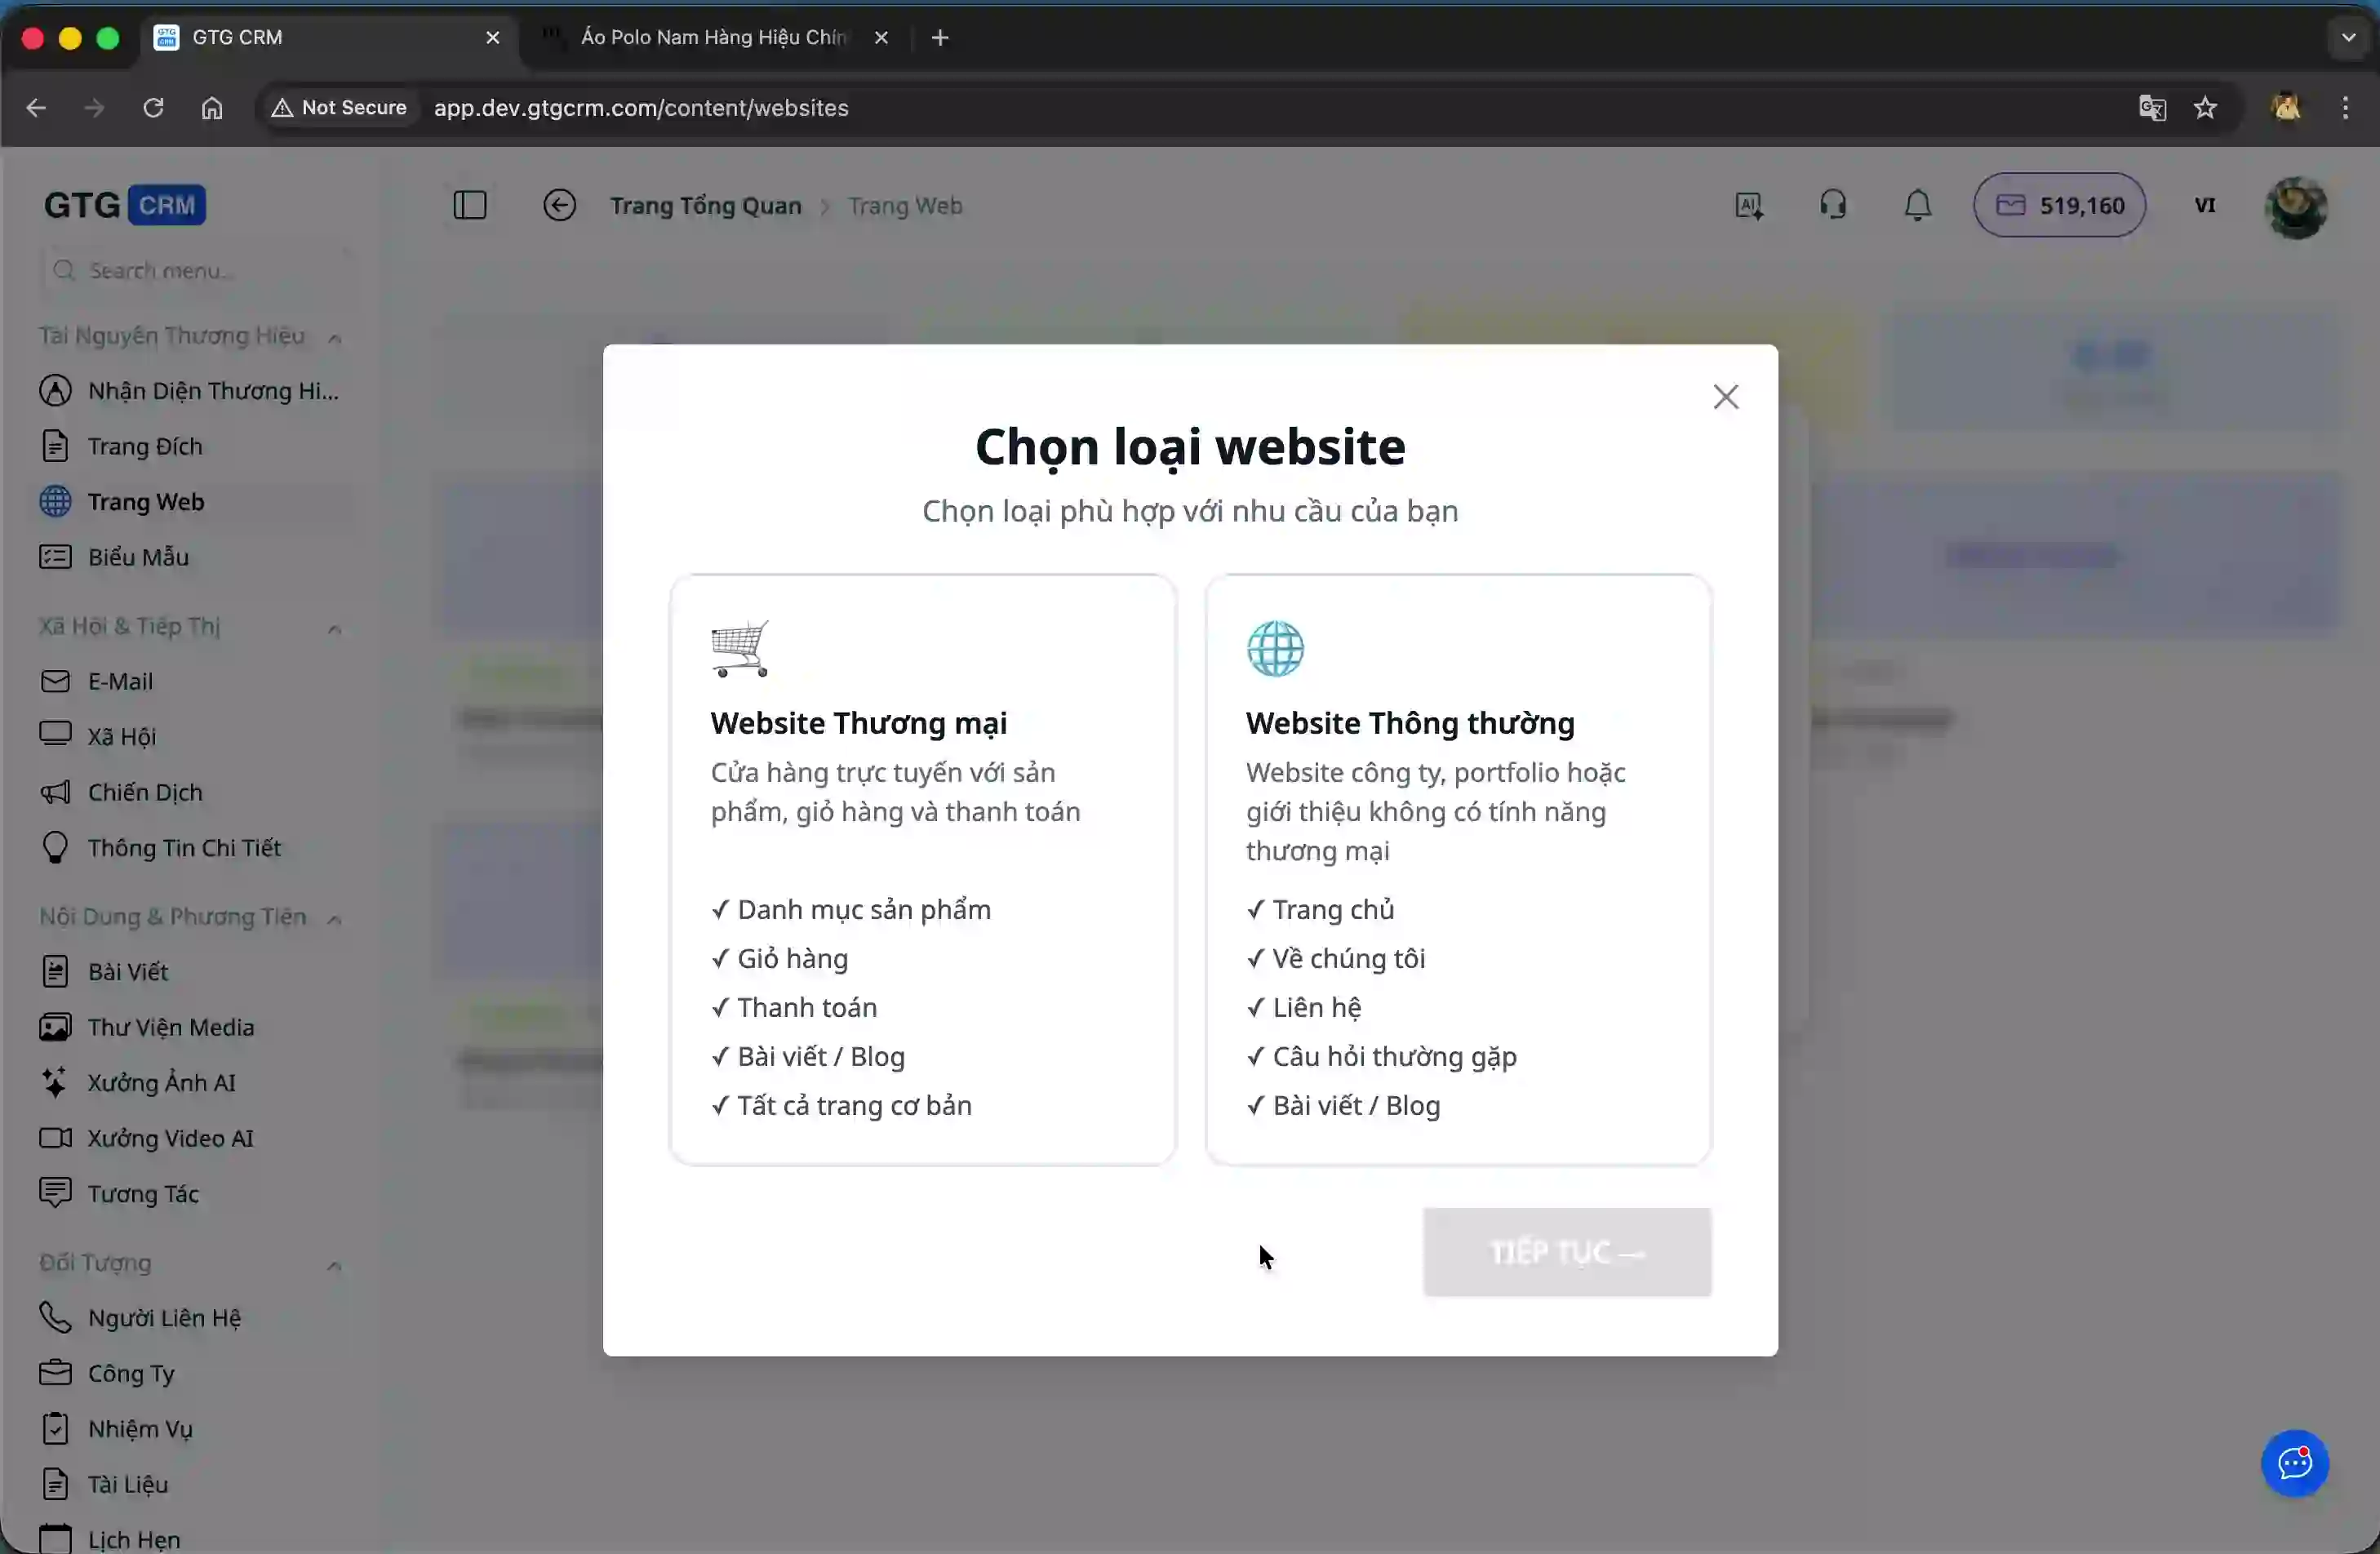2380x1554 pixels.
Task: Close the Chọn loại website dialog
Action: 1726,396
